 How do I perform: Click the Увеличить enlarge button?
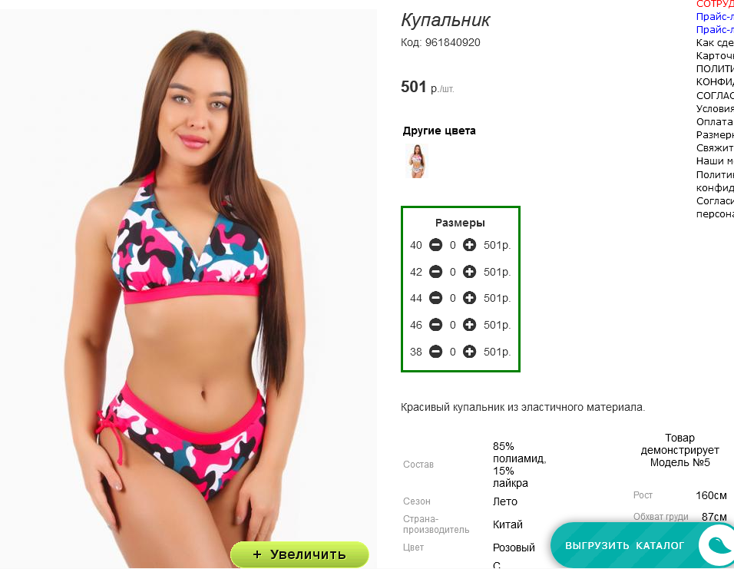299,554
